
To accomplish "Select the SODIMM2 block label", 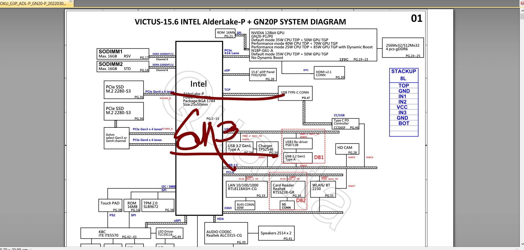I will tap(111, 64).
